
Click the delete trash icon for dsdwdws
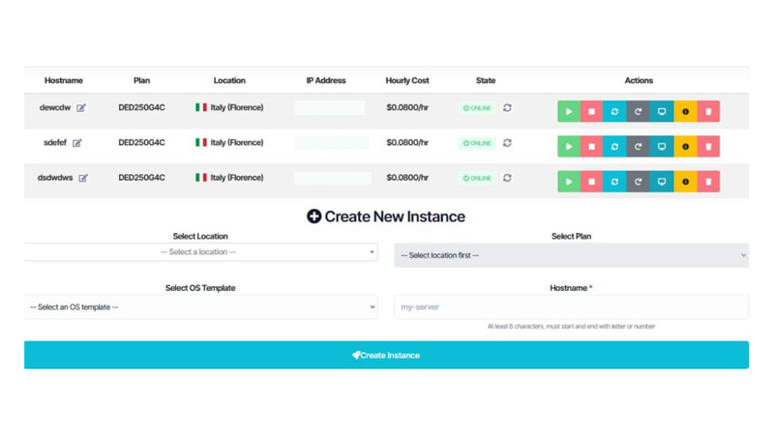(x=708, y=182)
